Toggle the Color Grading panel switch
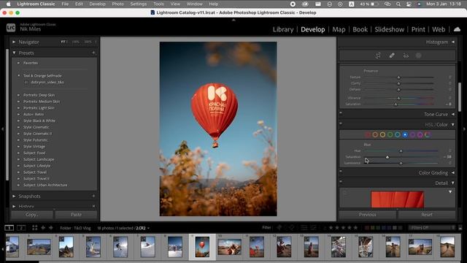This screenshot has height=263, width=467. [341, 171]
